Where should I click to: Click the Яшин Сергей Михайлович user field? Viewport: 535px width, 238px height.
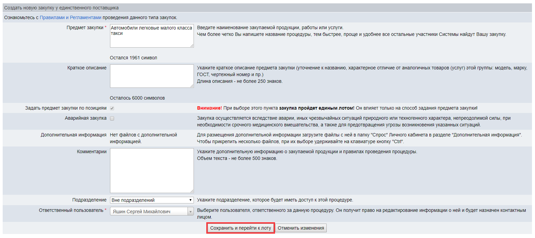click(x=148, y=212)
